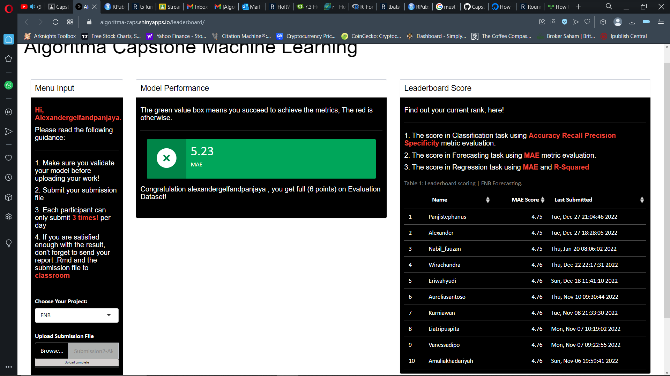
Task: Open the Arknights Toolbox bookmark
Action: coord(54,36)
